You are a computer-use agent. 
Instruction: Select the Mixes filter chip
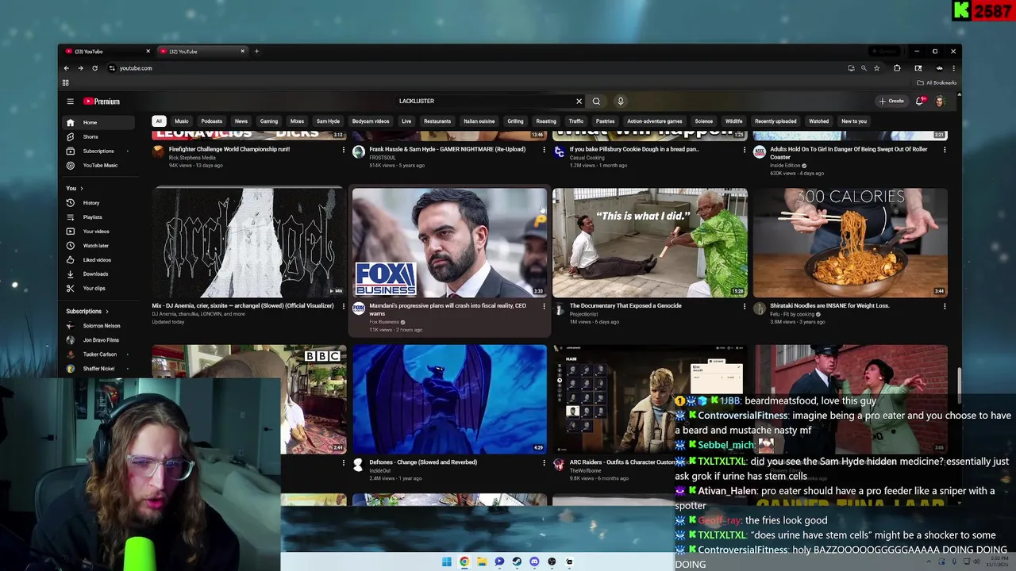click(297, 121)
